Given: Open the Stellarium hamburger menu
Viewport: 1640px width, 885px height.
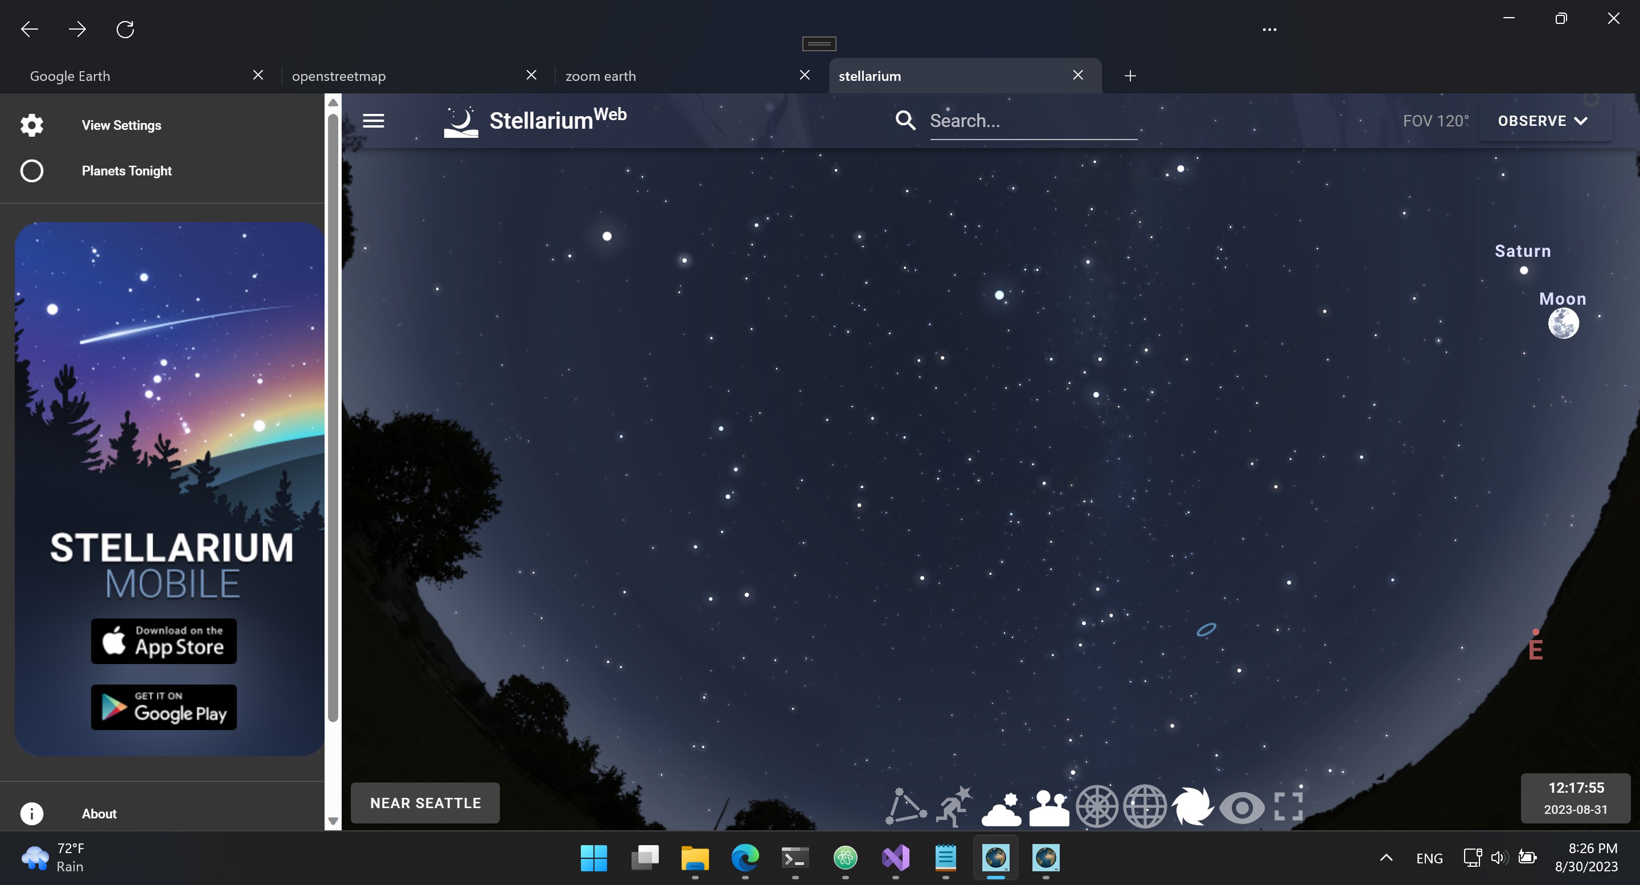Looking at the screenshot, I should click(374, 120).
